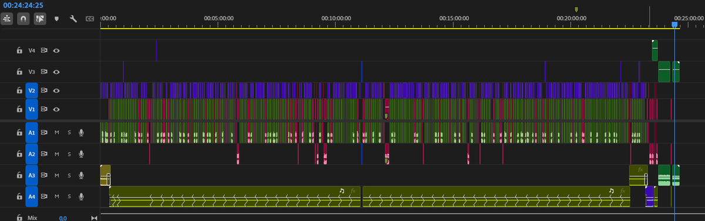Click the Mix volume value 0,0
The width and height of the screenshot is (705, 221).
click(x=62, y=218)
